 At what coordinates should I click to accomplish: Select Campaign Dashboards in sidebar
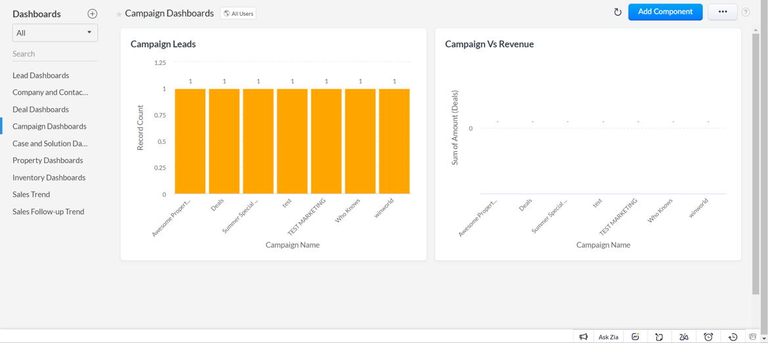49,126
